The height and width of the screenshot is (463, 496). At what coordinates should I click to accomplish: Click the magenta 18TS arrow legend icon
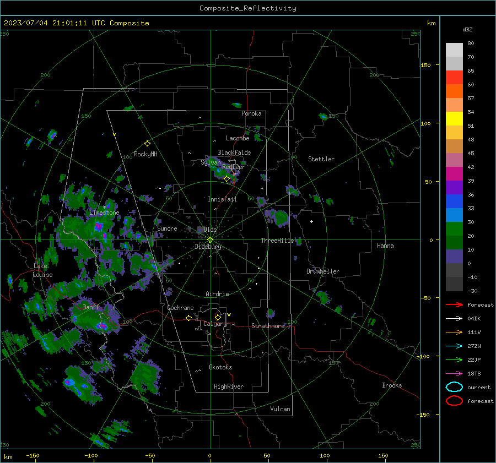coord(454,374)
